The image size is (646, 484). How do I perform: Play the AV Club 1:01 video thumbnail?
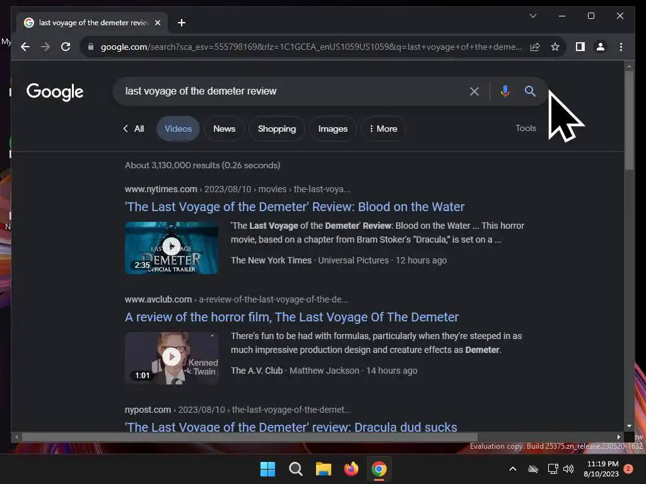point(172,358)
